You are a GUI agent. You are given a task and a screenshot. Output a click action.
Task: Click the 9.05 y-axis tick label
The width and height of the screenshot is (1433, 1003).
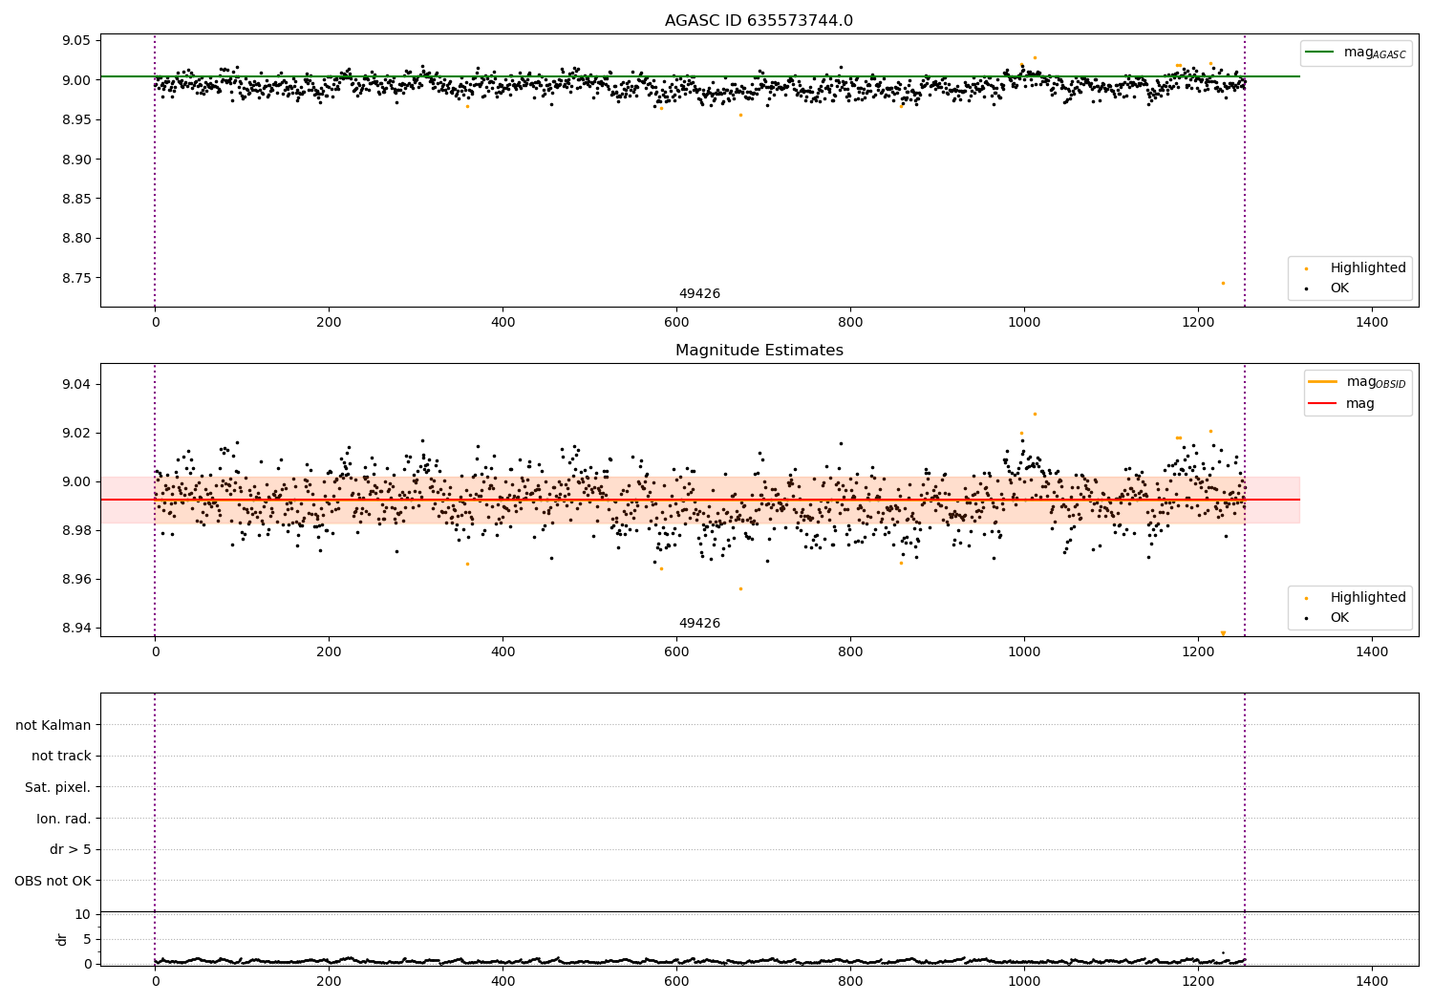76,40
